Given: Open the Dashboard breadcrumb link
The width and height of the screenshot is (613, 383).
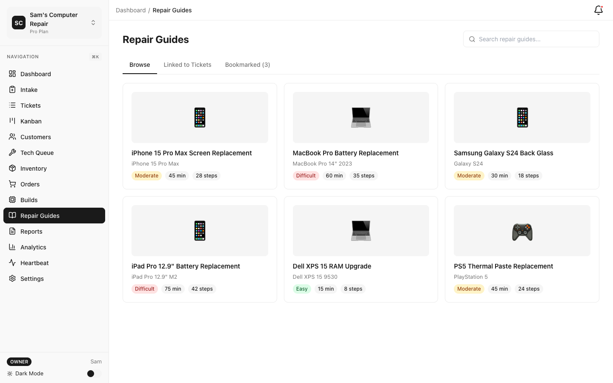Looking at the screenshot, I should click(x=131, y=10).
